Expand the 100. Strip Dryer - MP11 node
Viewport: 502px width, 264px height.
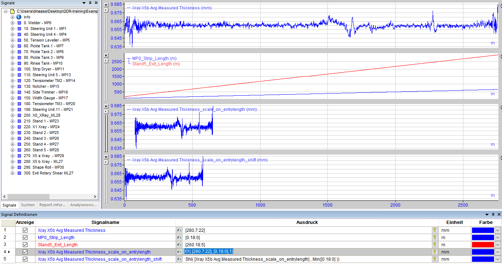coord(13,69)
